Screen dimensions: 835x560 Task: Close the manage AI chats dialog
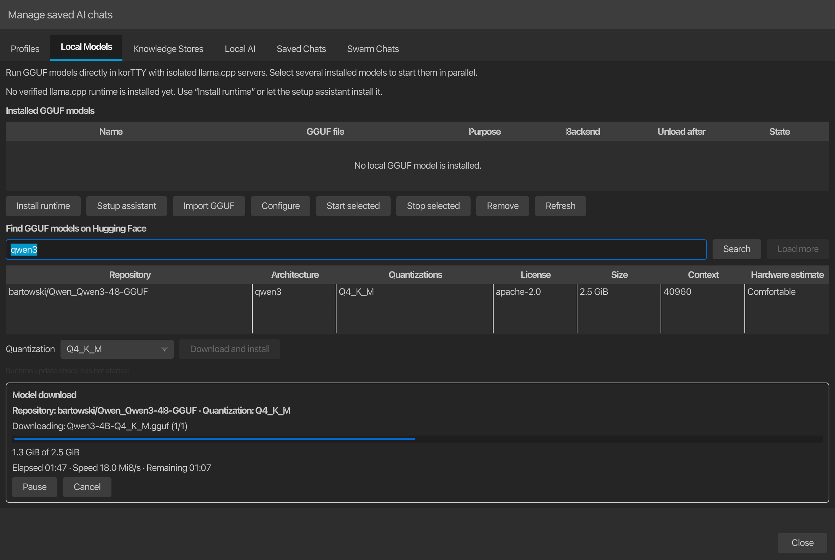pos(802,543)
